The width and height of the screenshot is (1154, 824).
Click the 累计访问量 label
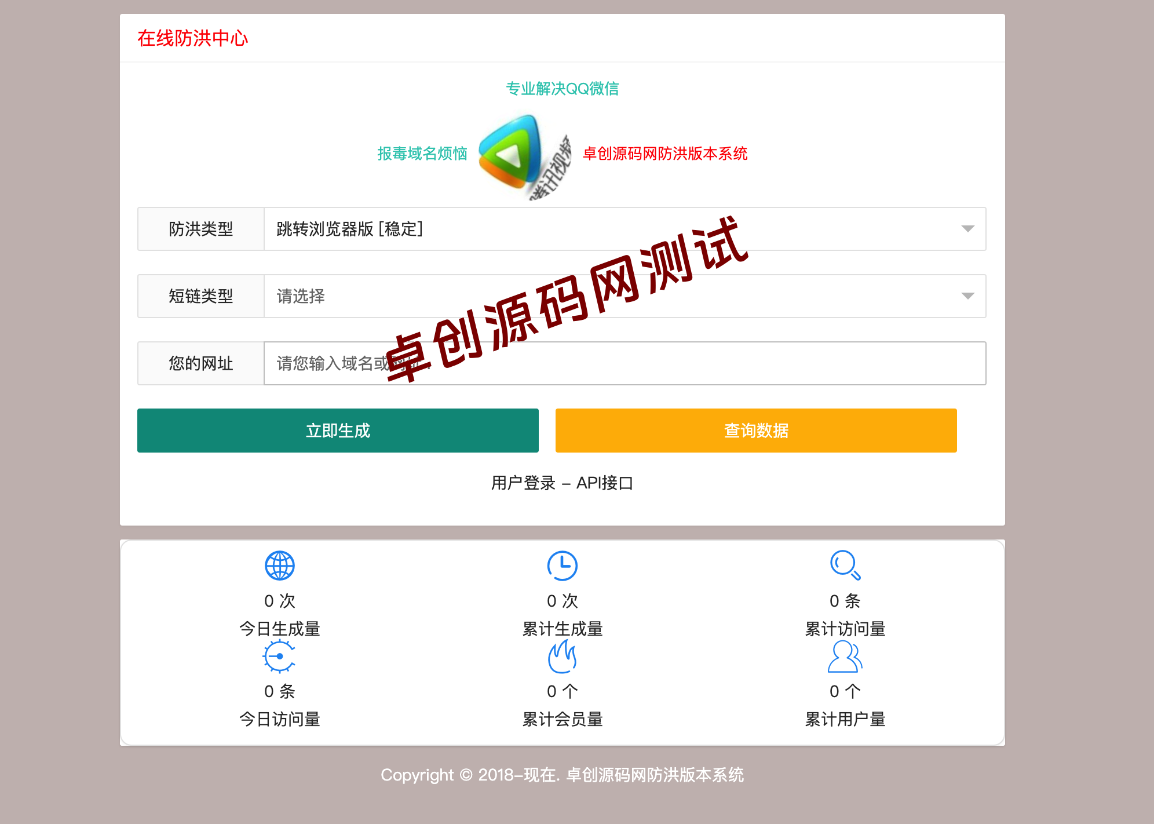tap(845, 629)
